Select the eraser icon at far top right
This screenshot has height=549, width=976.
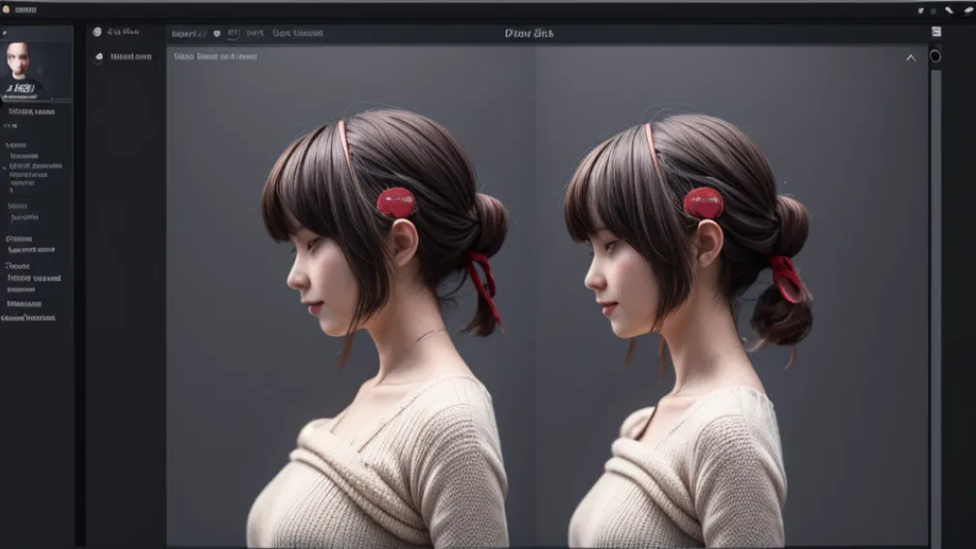pos(968,10)
